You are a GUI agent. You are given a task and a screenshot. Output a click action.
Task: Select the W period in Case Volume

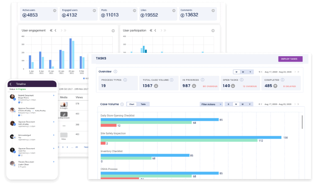pos(236,104)
